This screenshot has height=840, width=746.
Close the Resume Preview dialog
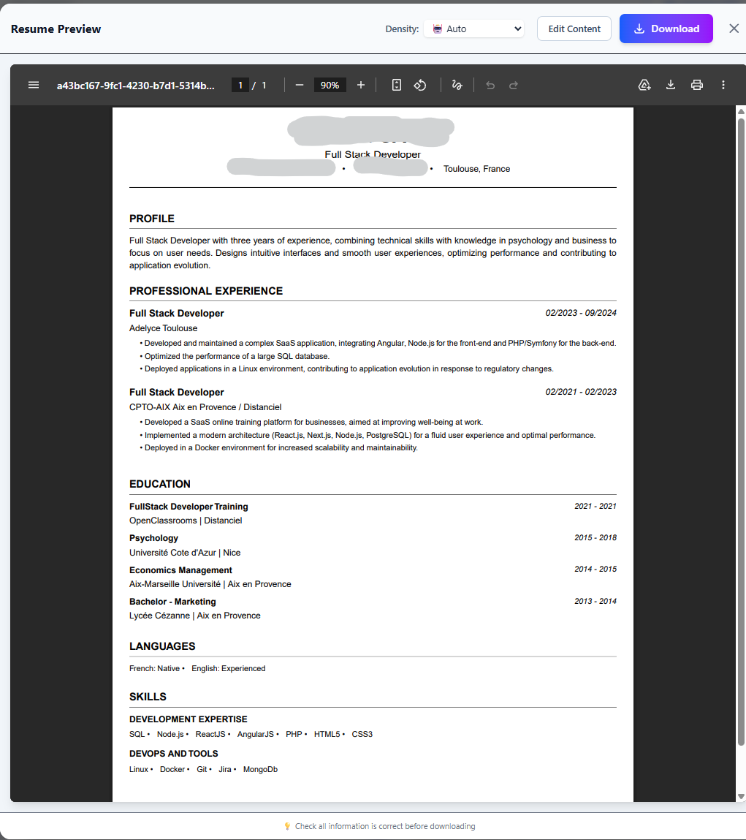pyautogui.click(x=734, y=29)
